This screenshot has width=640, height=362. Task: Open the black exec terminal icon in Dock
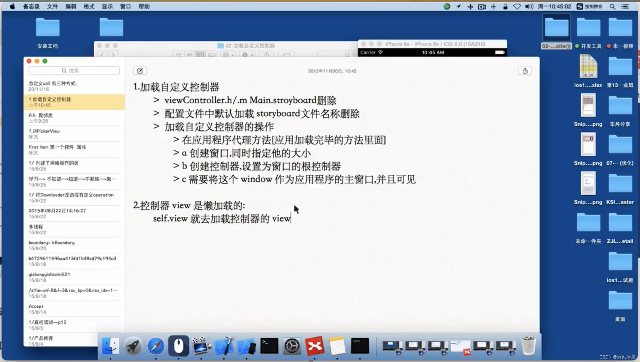pyautogui.click(x=360, y=346)
